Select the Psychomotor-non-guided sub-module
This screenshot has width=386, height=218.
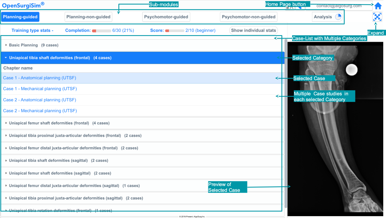(248, 17)
